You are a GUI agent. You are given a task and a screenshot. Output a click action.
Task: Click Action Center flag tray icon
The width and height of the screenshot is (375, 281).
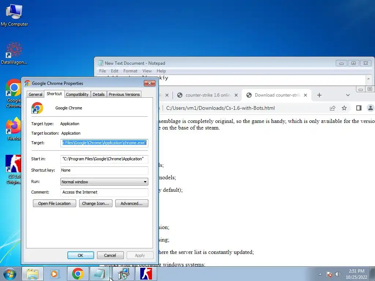(x=329, y=274)
